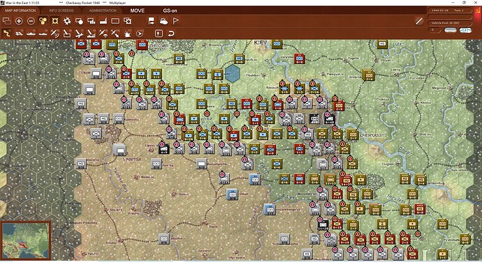Viewport: 482px width, 262px height.
Task: Zoom out with the minus icon
Action: click(31, 21)
